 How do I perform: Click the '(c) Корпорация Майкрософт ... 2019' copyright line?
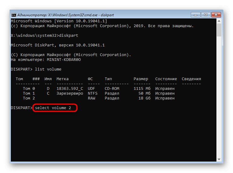click(102, 26)
